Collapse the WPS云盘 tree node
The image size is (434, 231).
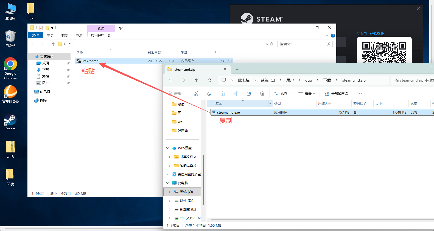click(x=167, y=148)
